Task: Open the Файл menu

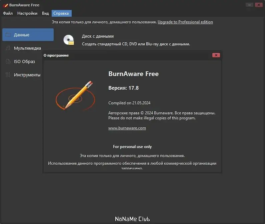Action: coord(8,13)
